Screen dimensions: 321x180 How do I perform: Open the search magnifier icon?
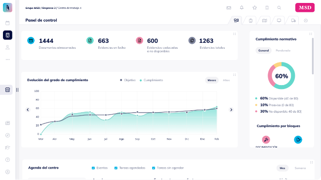click(279, 7)
